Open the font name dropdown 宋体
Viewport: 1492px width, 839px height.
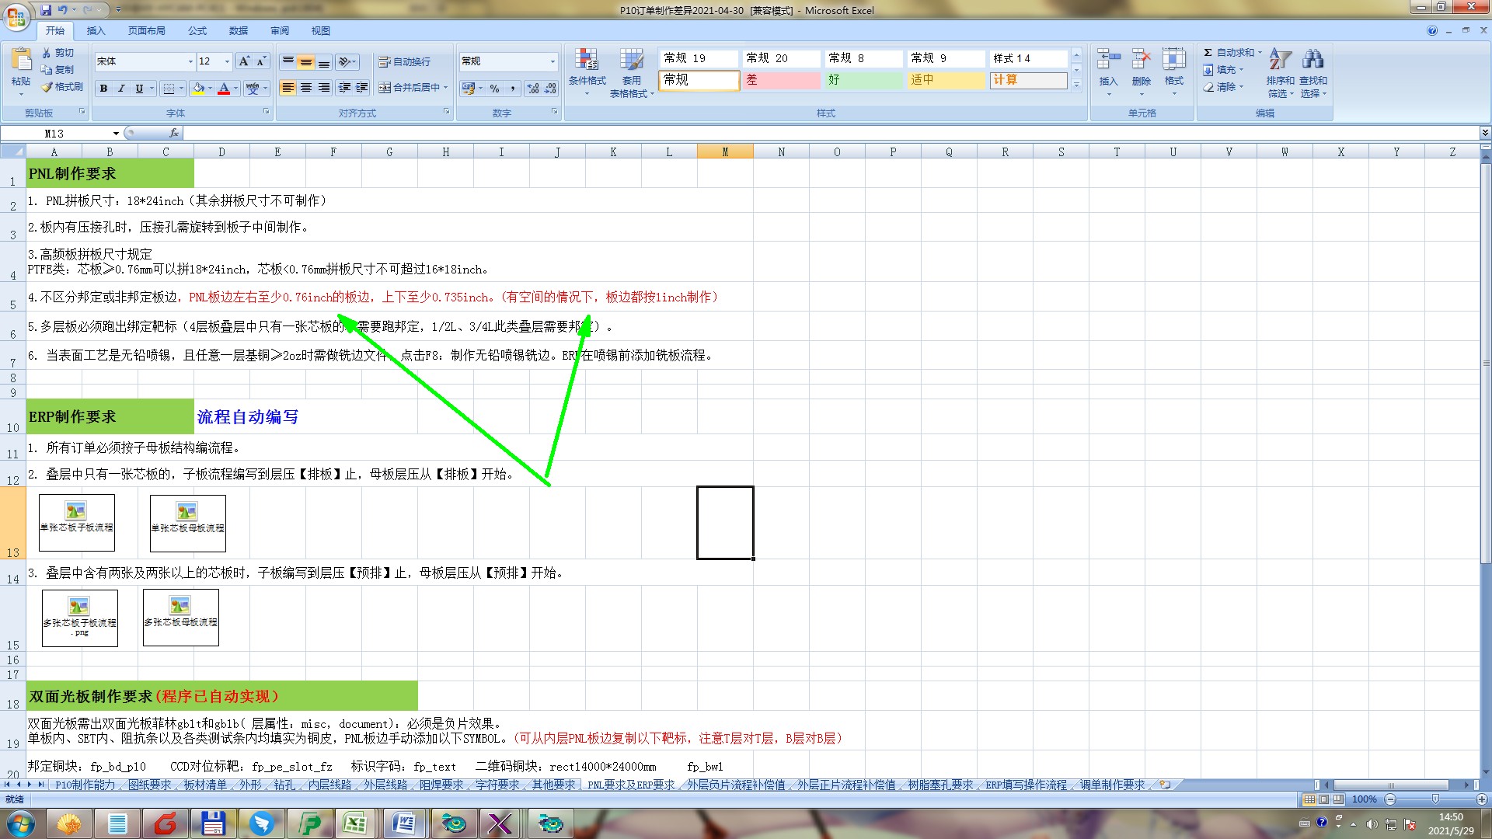click(x=190, y=61)
